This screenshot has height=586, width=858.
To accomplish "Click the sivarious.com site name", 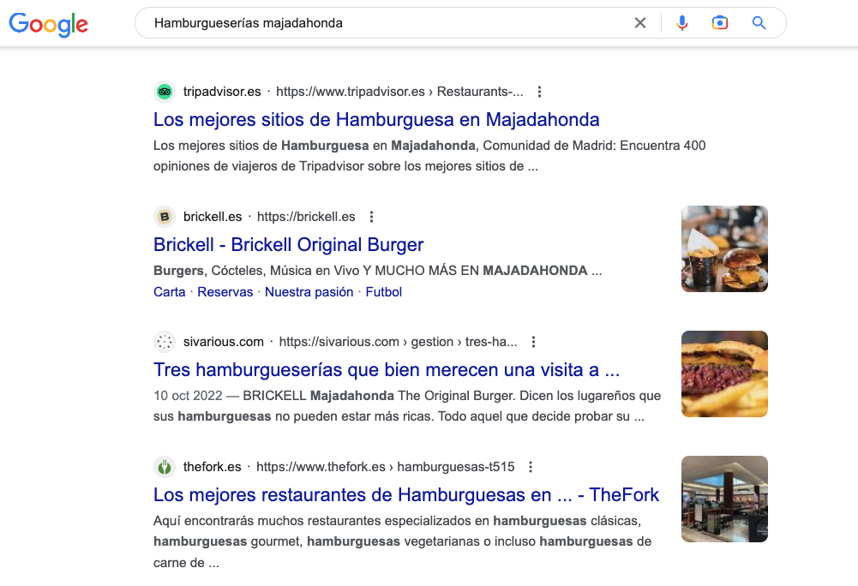I will tap(223, 342).
